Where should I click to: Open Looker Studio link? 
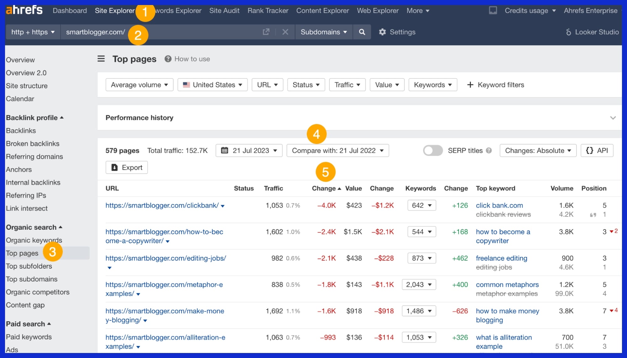click(592, 32)
